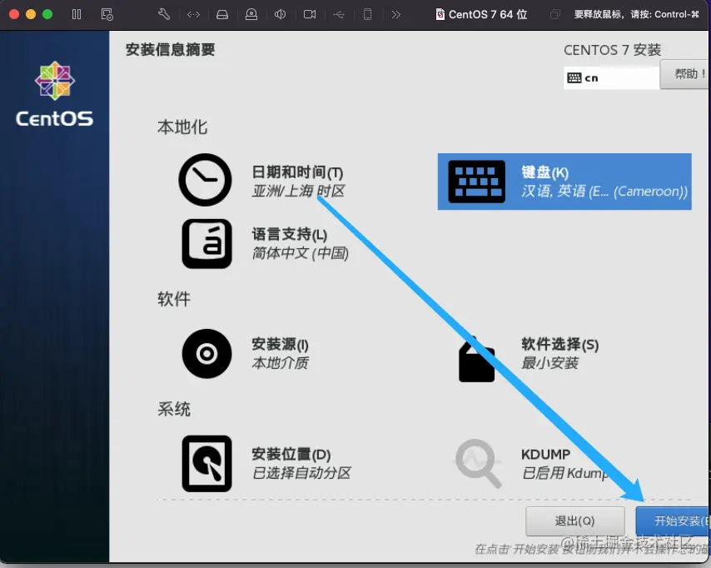Screen dimensions: 711x568
Task: Open Installation Source disc icon
Action: pos(206,354)
